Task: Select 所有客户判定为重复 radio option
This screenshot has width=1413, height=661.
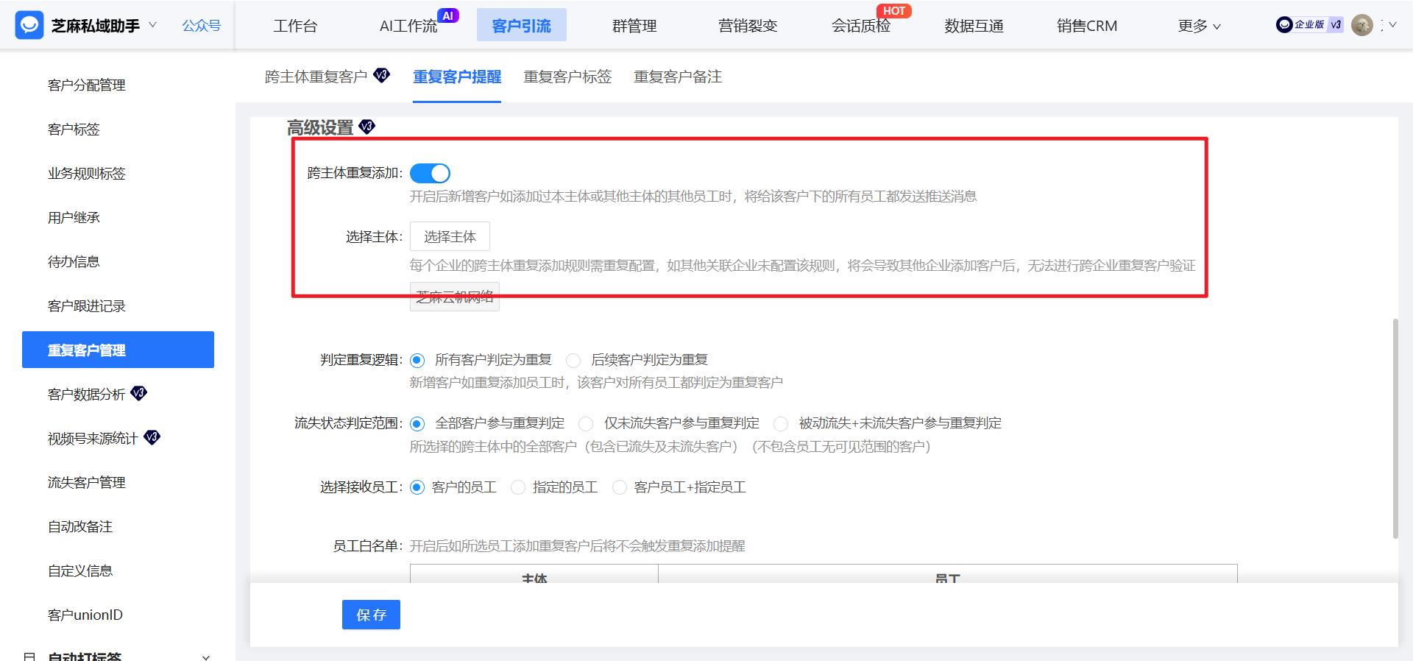Action: click(x=417, y=360)
